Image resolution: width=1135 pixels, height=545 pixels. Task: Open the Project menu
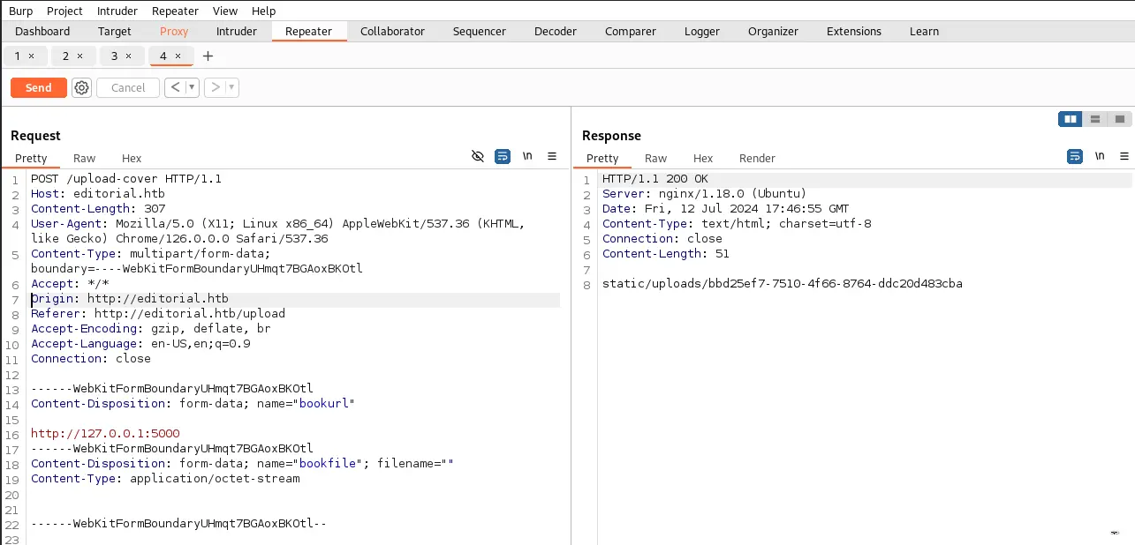click(64, 11)
